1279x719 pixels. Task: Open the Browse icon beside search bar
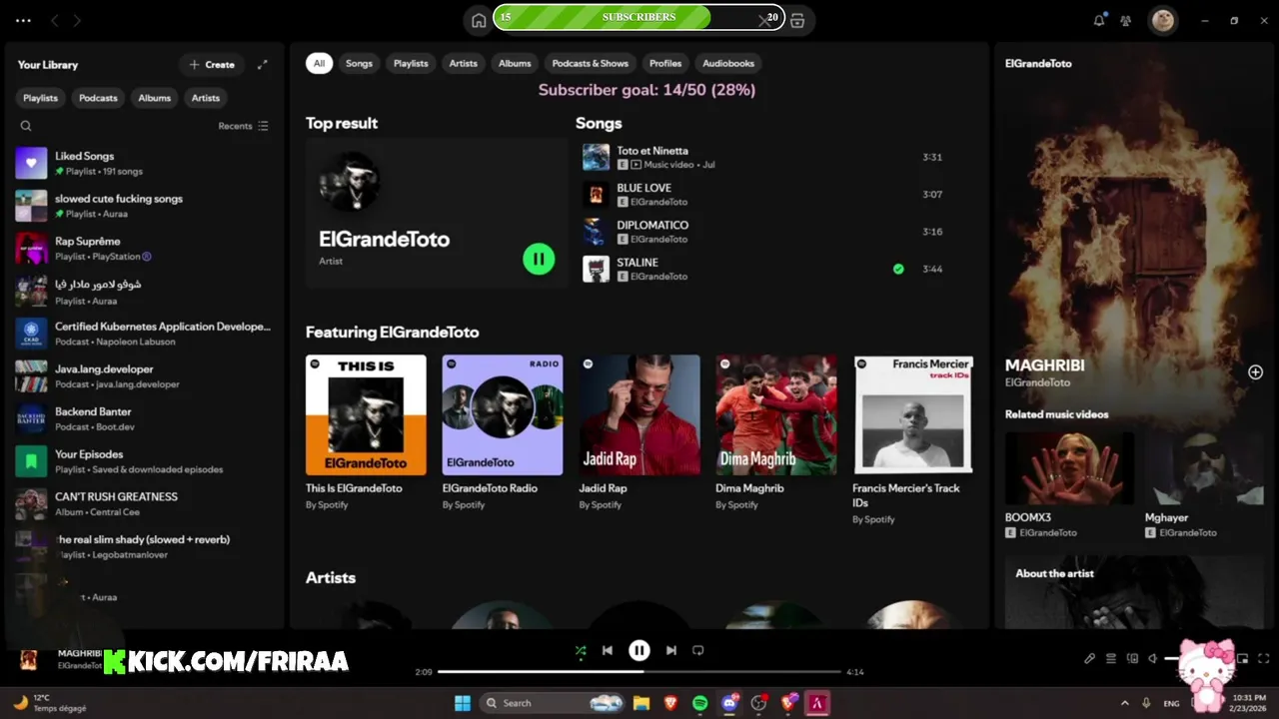click(x=797, y=20)
